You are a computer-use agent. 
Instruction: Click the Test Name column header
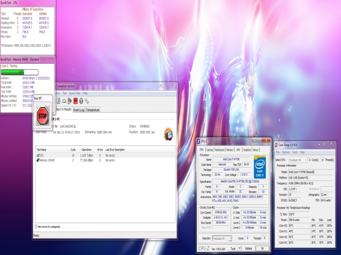pos(52,150)
